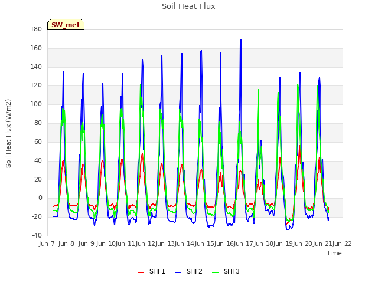Image resolution: width=378 pixels, height=283 pixels.
Task: Click the Jun 9 x-axis tick label
Action: pyautogui.click(x=86, y=243)
